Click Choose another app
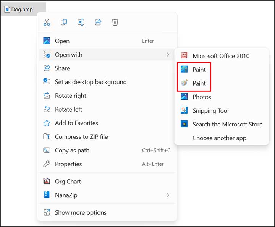Image resolution: width=275 pixels, height=227 pixels. point(222,138)
